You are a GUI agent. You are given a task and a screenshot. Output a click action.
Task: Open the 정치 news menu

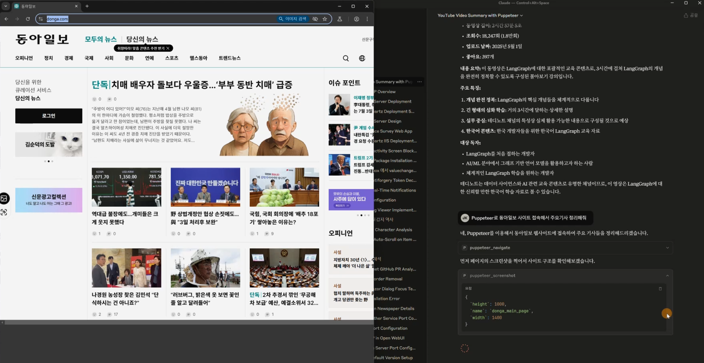48,58
